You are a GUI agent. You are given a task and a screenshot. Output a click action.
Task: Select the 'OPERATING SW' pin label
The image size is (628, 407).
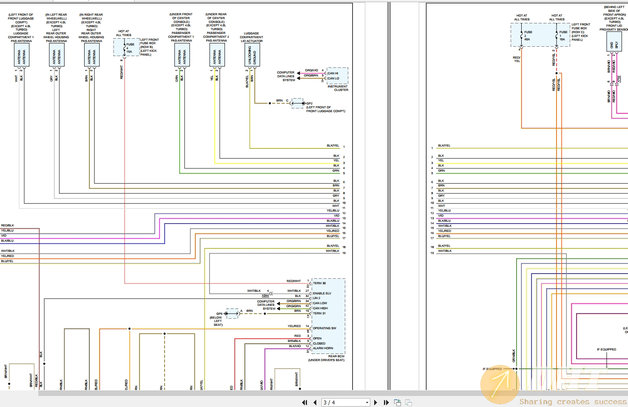pyautogui.click(x=324, y=328)
